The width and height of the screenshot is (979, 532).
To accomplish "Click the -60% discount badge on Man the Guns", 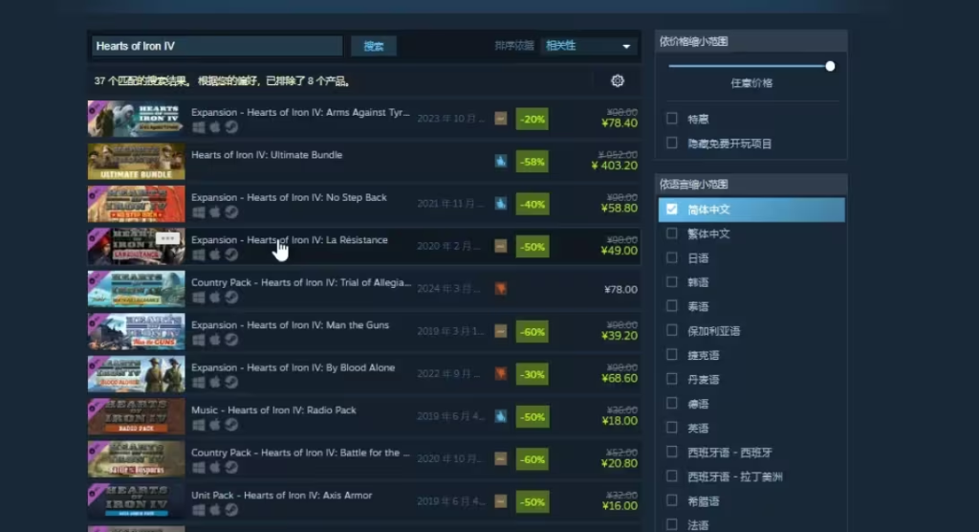I will click(532, 331).
